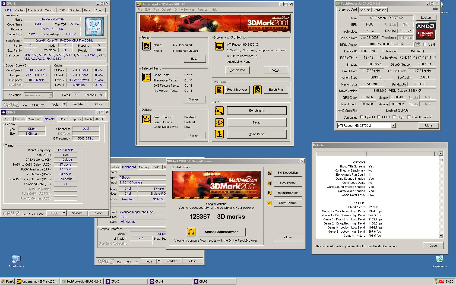Switch to Unbenannt - 3DMark taskbar button

37,281
